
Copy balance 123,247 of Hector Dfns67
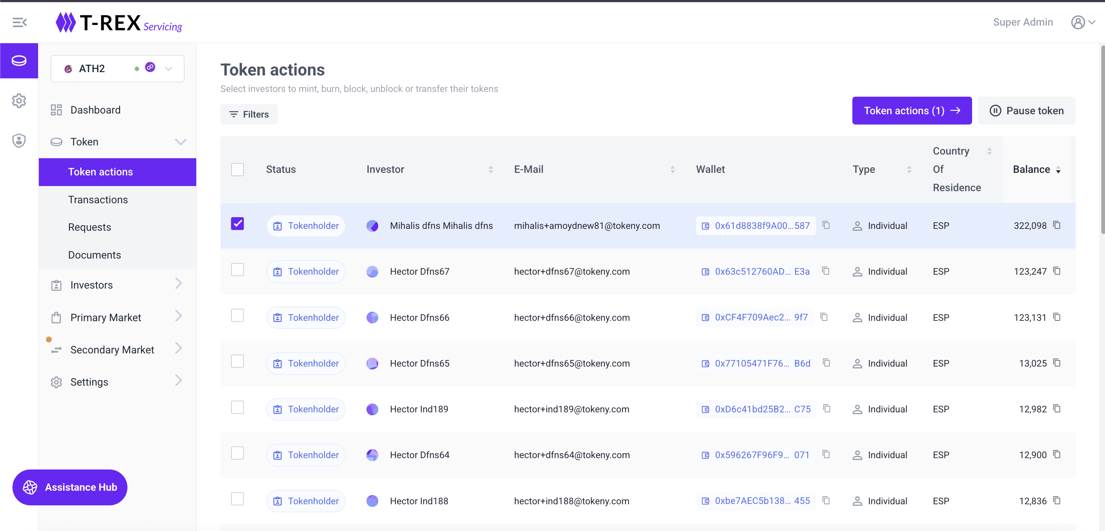click(x=1057, y=271)
